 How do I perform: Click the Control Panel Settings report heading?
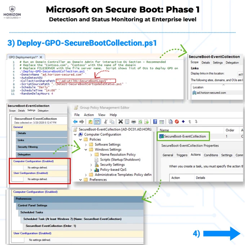click(80, 206)
